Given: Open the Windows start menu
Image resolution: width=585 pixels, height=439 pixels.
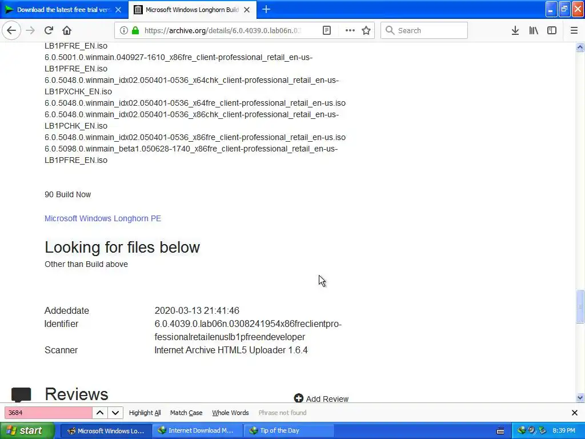Looking at the screenshot, I should click(x=27, y=430).
